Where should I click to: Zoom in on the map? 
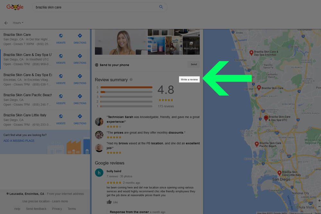point(319,201)
